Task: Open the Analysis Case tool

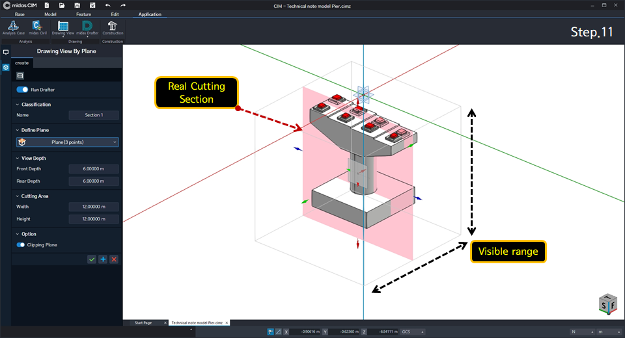Action: click(x=13, y=28)
